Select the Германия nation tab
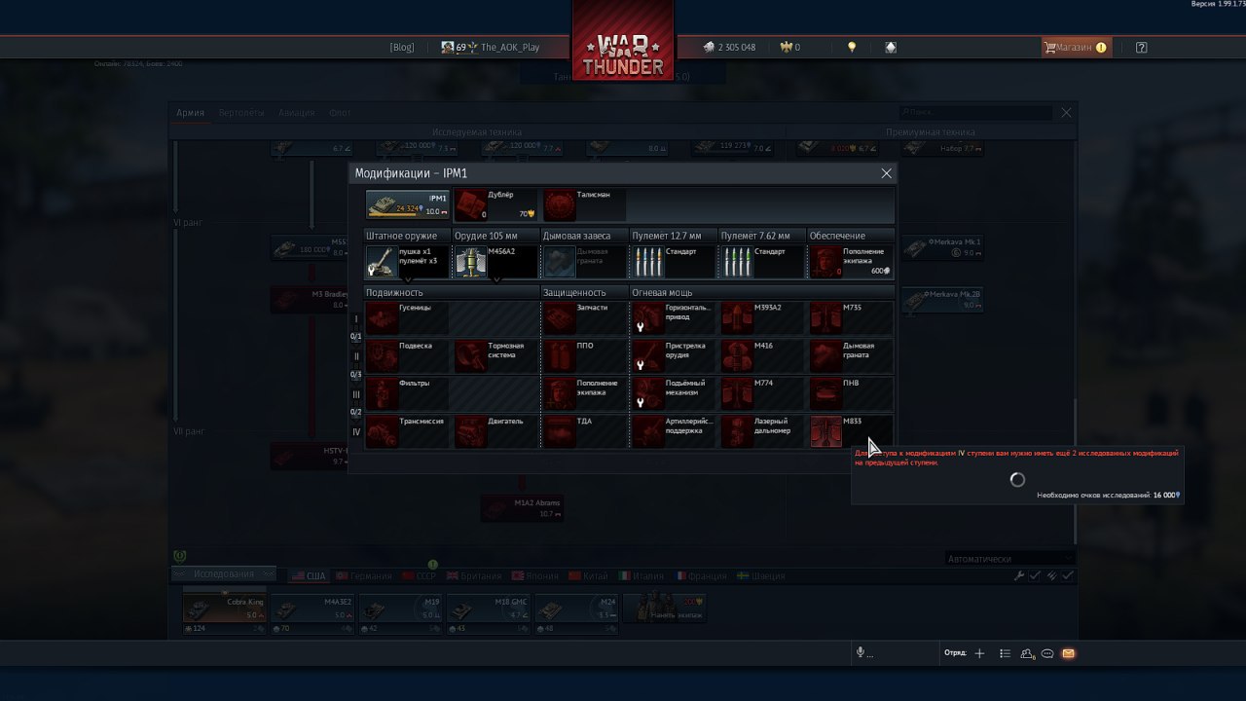Image resolution: width=1246 pixels, height=701 pixels. [364, 576]
